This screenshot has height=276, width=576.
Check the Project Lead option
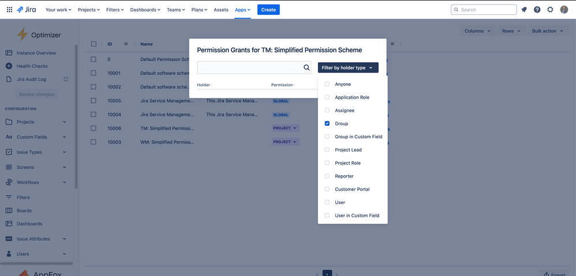coord(327,150)
